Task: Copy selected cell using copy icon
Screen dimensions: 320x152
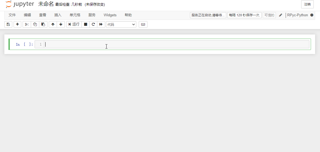Action: coord(35,24)
